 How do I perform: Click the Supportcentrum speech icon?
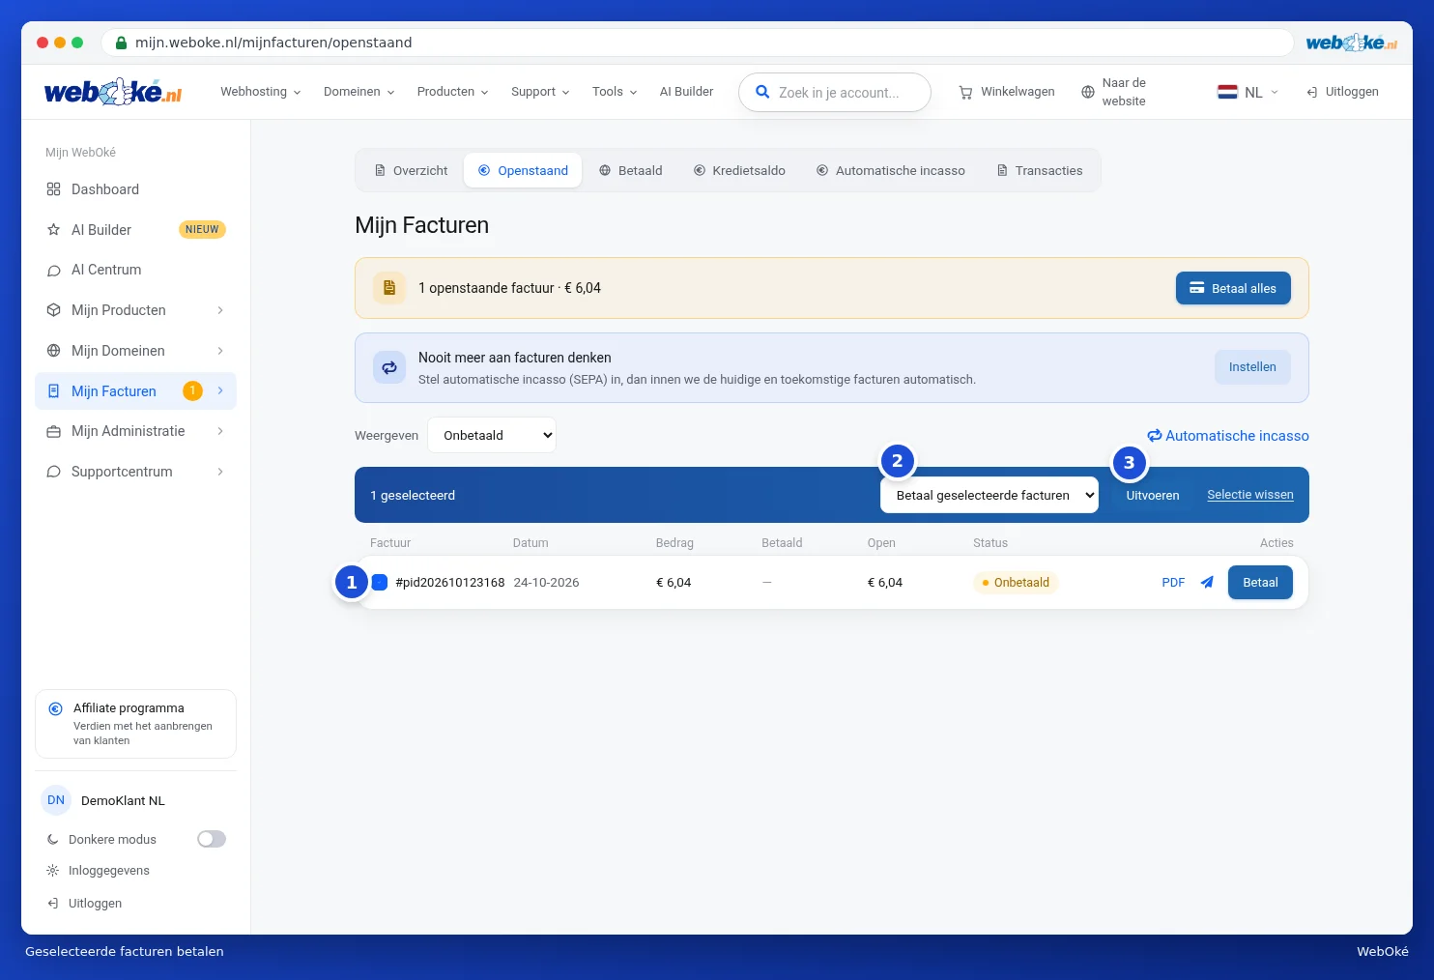point(54,472)
